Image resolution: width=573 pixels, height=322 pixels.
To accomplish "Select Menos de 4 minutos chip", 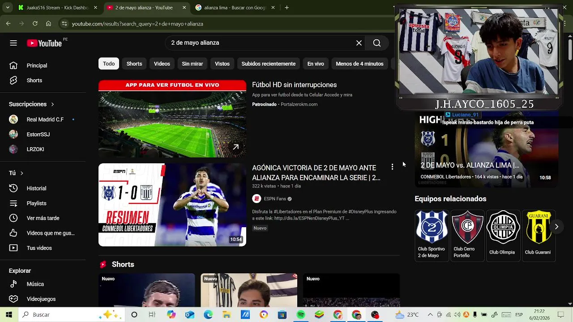I will click(x=359, y=64).
